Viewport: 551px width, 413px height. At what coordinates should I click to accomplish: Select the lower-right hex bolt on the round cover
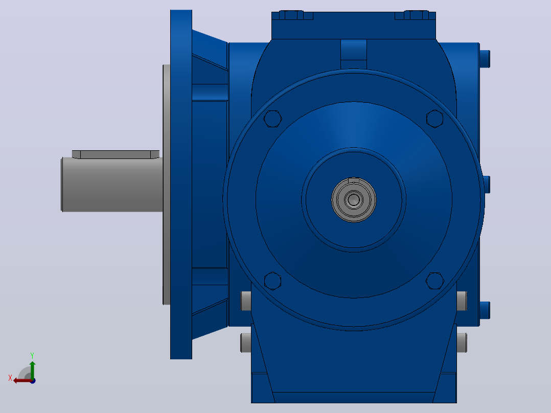pos(434,281)
